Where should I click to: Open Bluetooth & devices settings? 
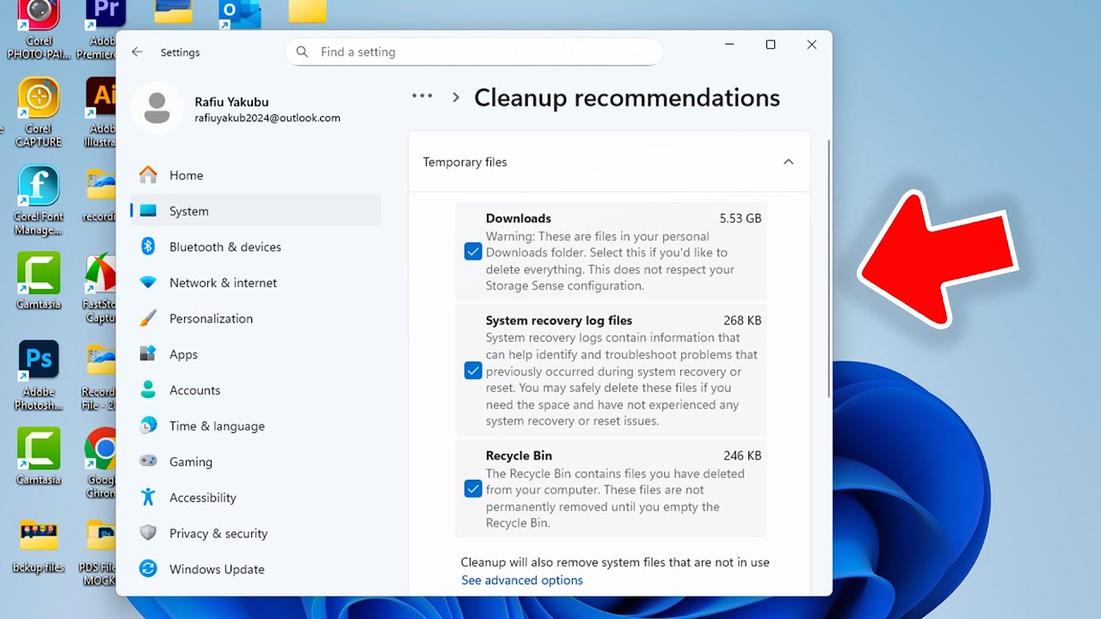coord(255,247)
